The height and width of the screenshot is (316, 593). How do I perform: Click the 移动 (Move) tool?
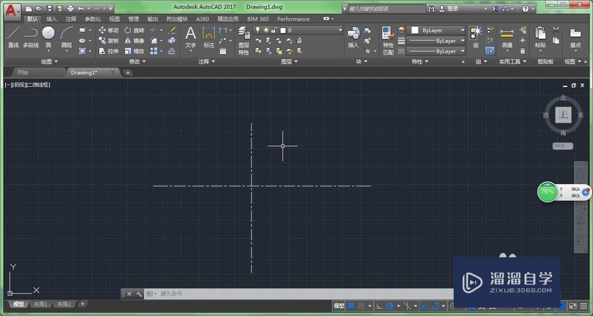(x=109, y=30)
